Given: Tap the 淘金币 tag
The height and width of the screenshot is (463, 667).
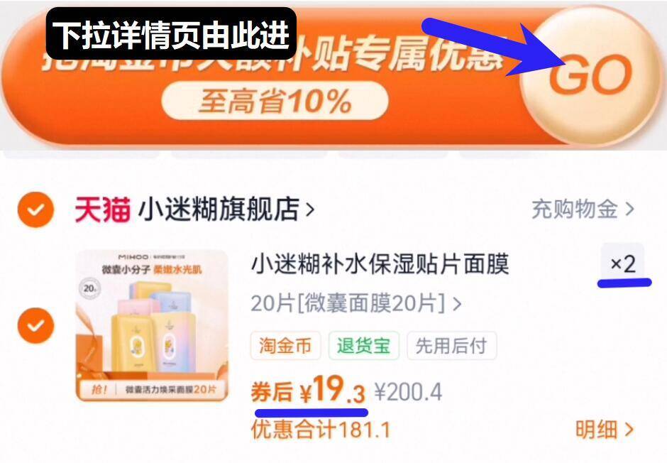Looking at the screenshot, I should coord(285,346).
